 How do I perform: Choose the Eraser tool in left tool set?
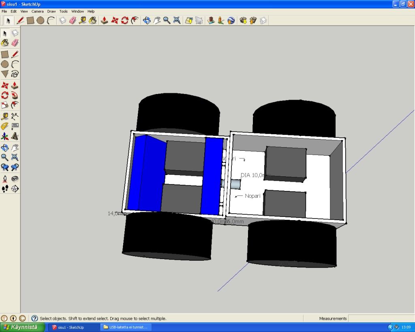15,43
